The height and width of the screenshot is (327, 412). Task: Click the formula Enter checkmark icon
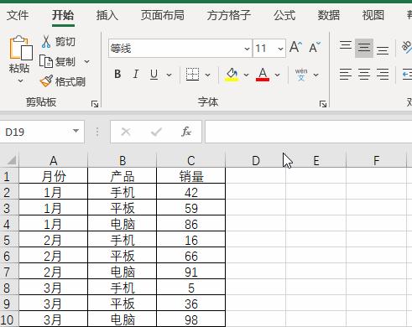(x=156, y=132)
